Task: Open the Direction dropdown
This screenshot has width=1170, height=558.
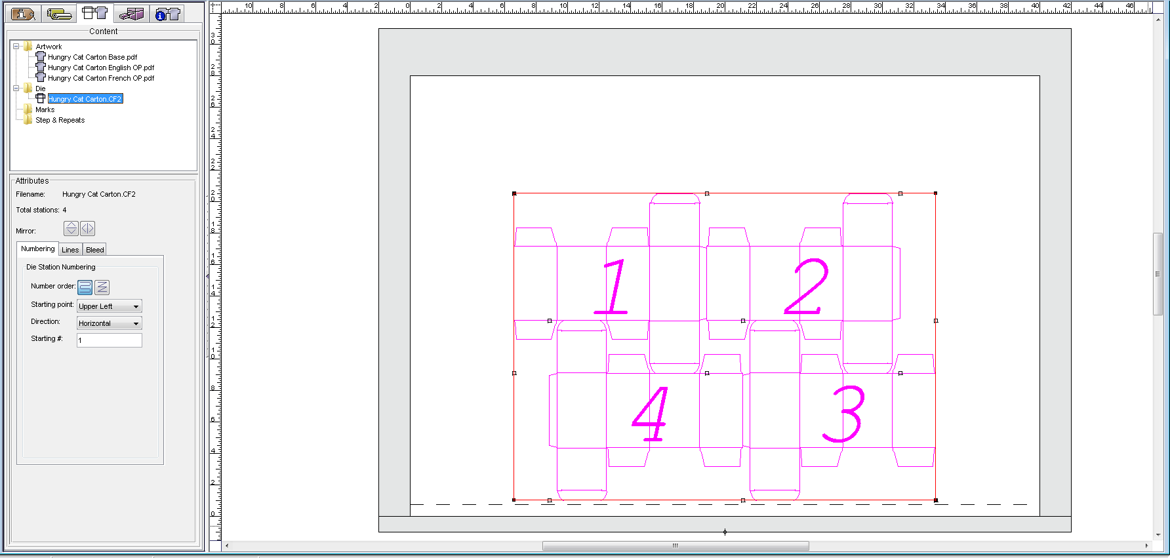Action: (x=110, y=323)
